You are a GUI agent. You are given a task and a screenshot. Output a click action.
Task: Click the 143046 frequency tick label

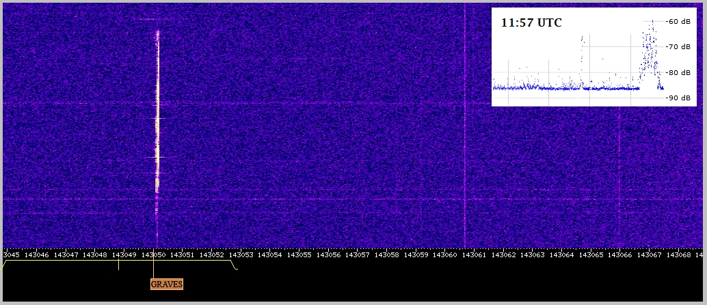[37, 255]
